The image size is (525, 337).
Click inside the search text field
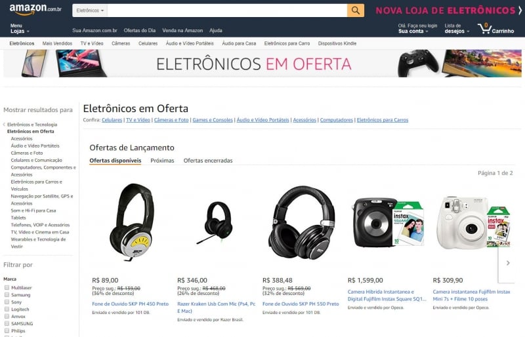point(227,10)
